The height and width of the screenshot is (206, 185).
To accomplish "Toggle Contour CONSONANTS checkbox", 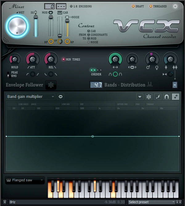I will tap(88, 35).
